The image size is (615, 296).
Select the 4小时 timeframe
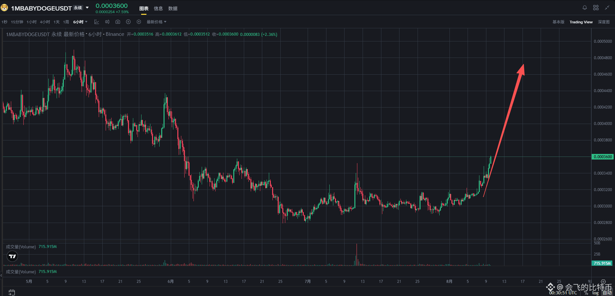(45, 22)
